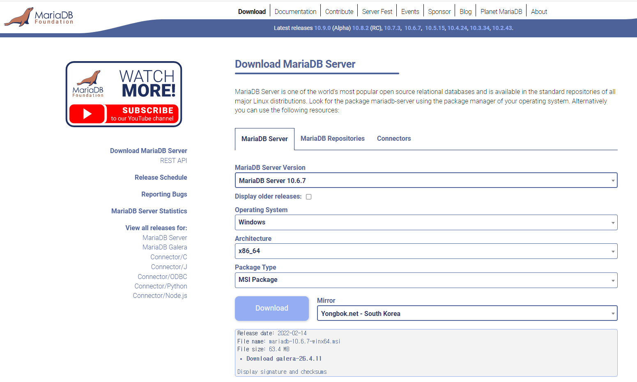Open the Download top menu item

pos(252,11)
